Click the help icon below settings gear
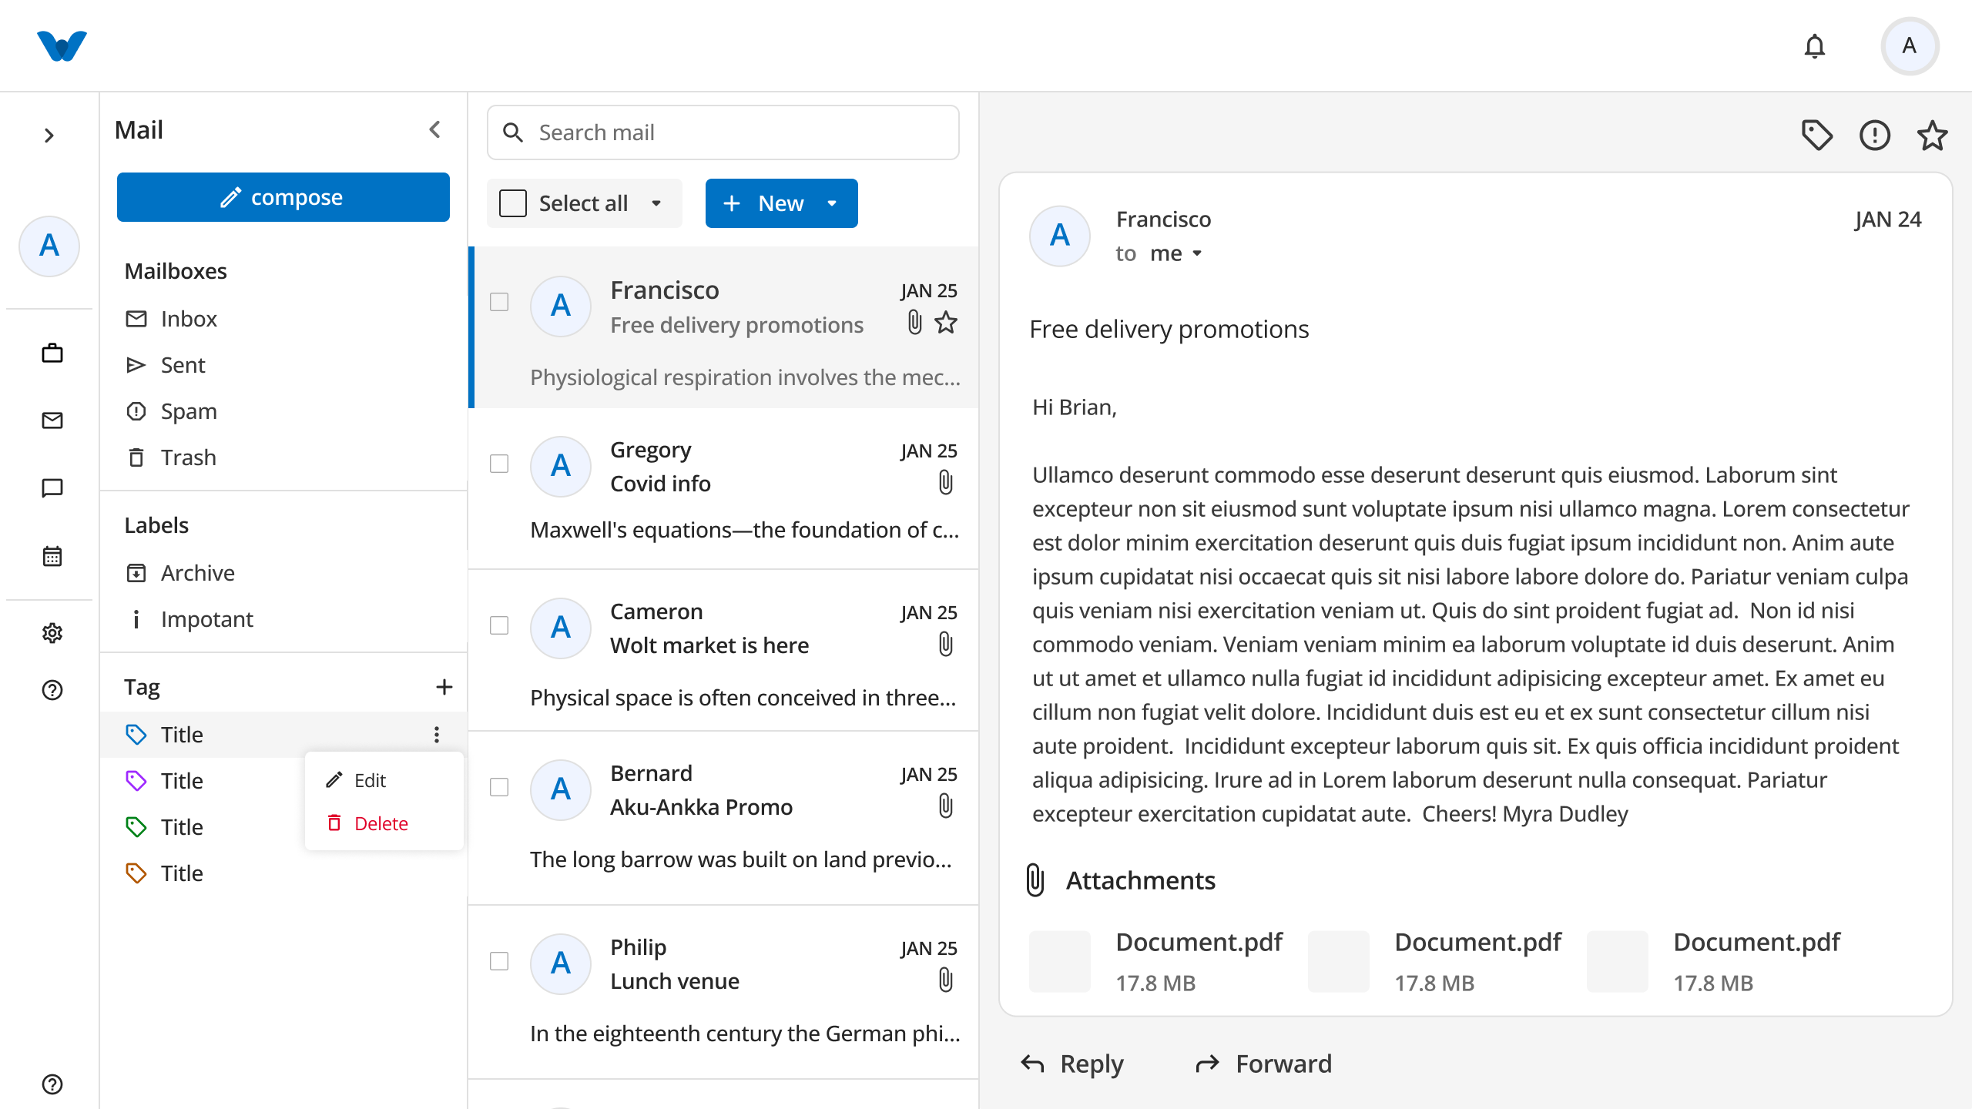This screenshot has height=1109, width=1972. 52,690
